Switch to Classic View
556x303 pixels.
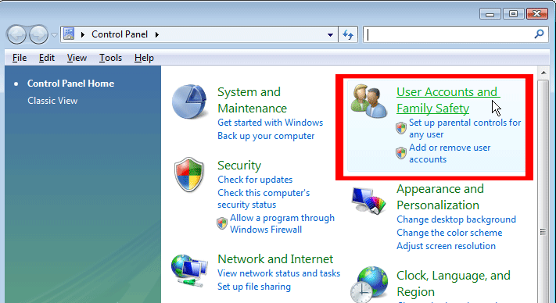[x=52, y=101]
